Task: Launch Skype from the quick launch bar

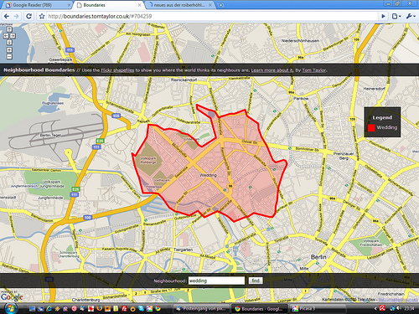Action: pyautogui.click(x=141, y=308)
